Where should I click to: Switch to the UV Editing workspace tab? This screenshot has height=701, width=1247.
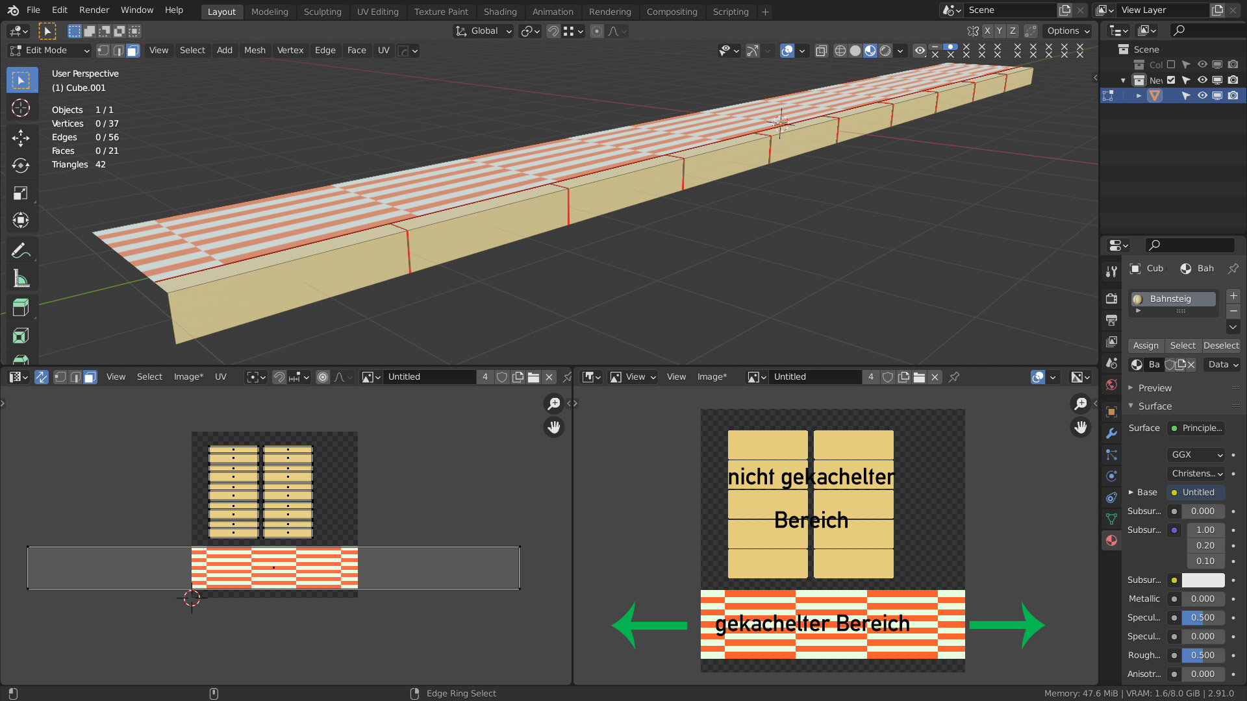377,12
